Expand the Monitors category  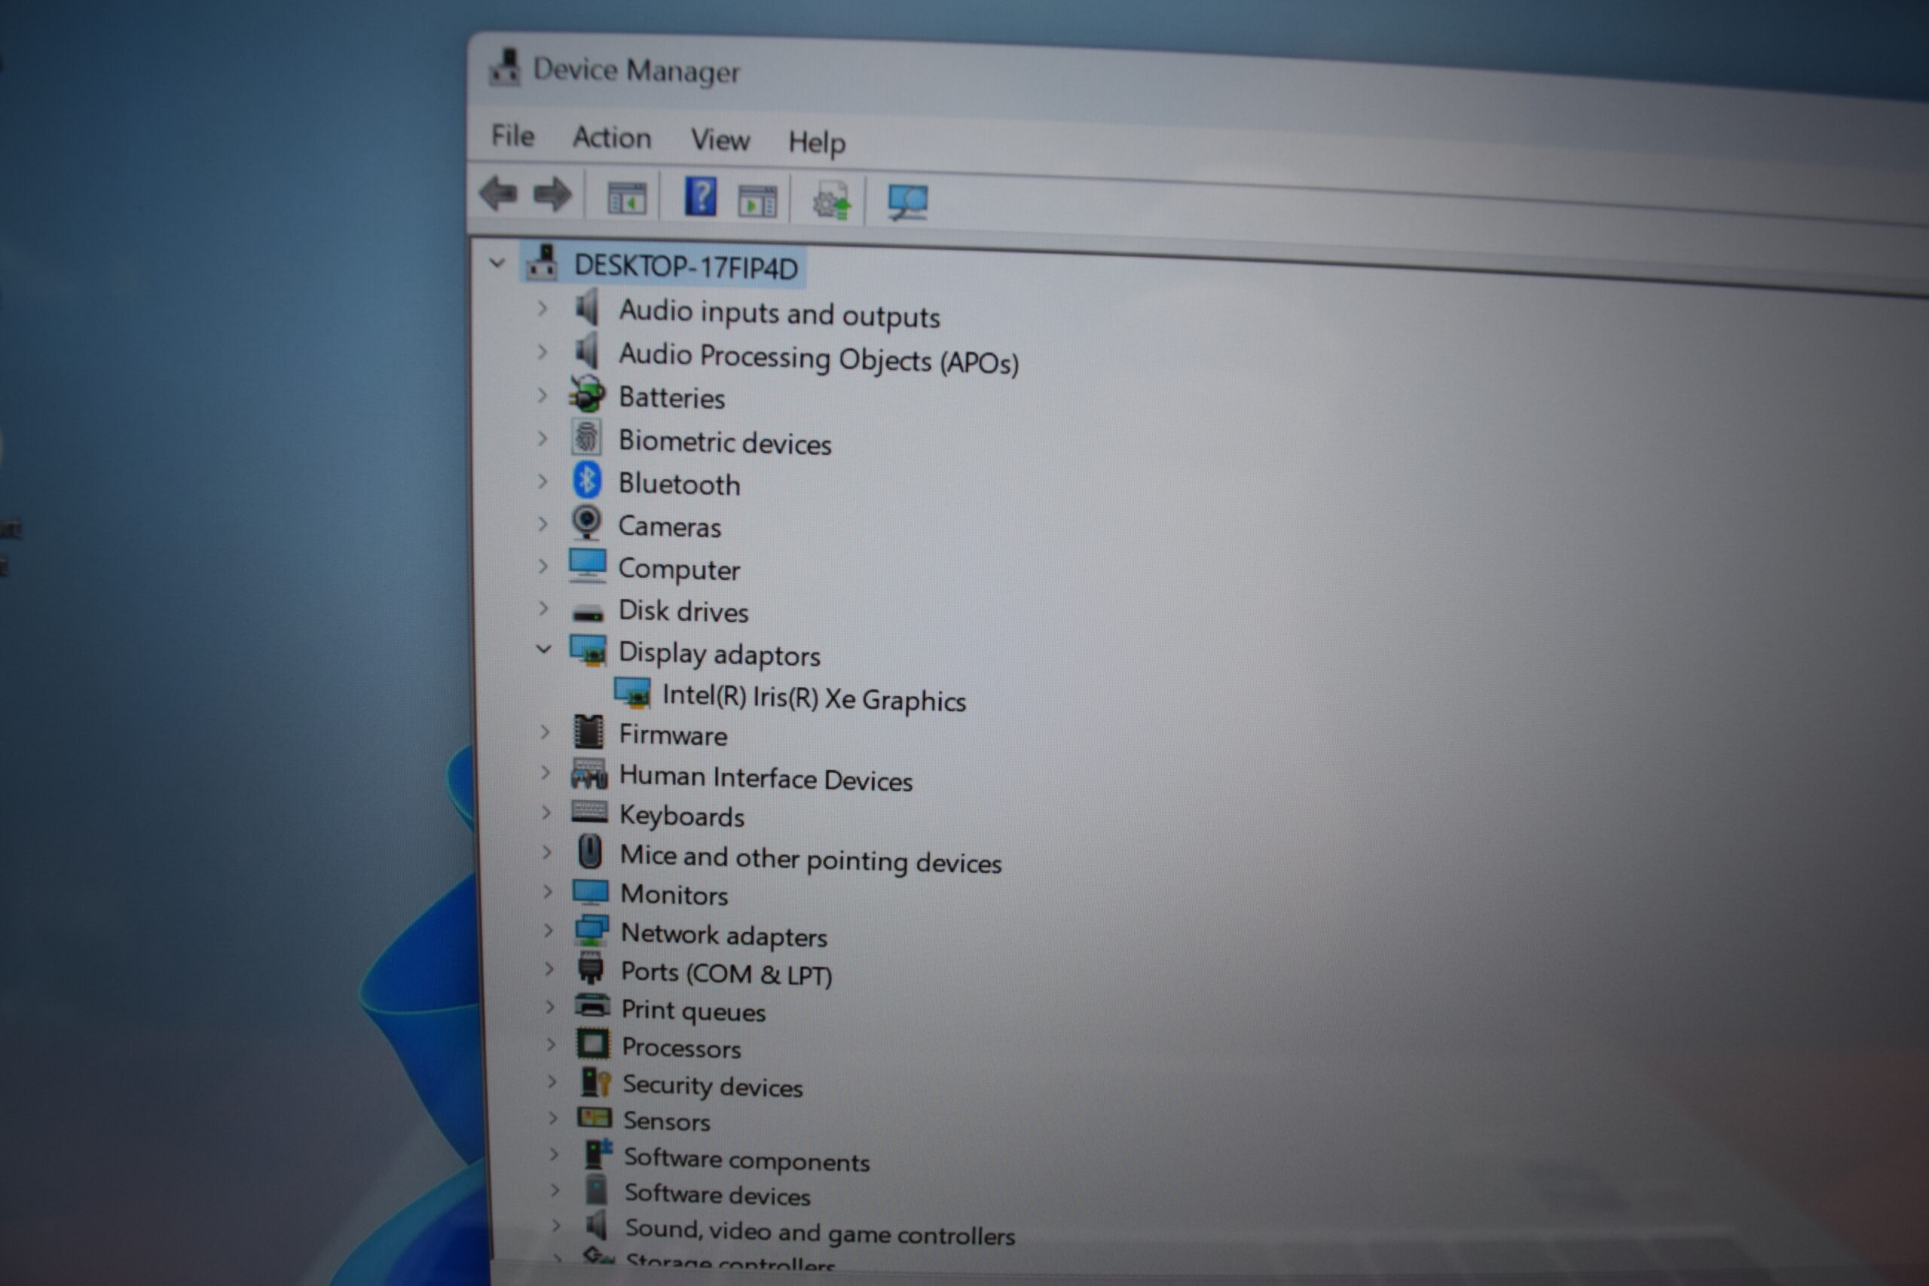click(x=548, y=890)
